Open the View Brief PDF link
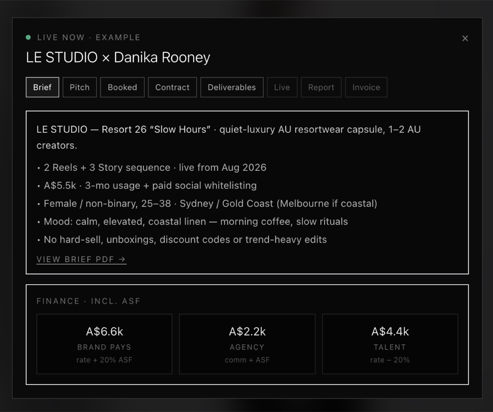The image size is (493, 412). 81,259
